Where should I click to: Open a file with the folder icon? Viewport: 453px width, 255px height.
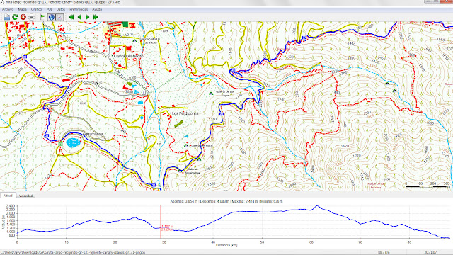click(x=6, y=17)
